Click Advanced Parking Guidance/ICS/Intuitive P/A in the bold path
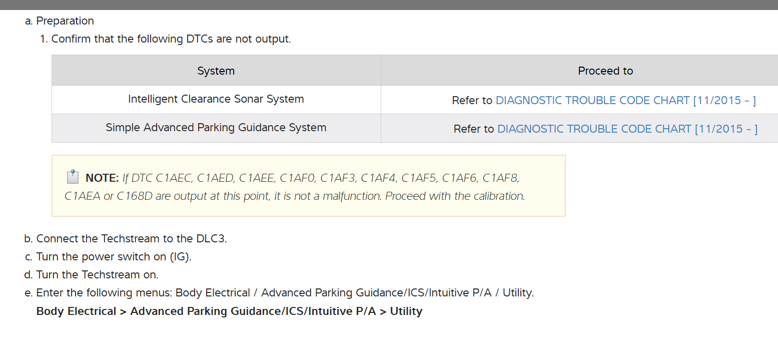Screen dimensions: 778x353 coord(253,311)
